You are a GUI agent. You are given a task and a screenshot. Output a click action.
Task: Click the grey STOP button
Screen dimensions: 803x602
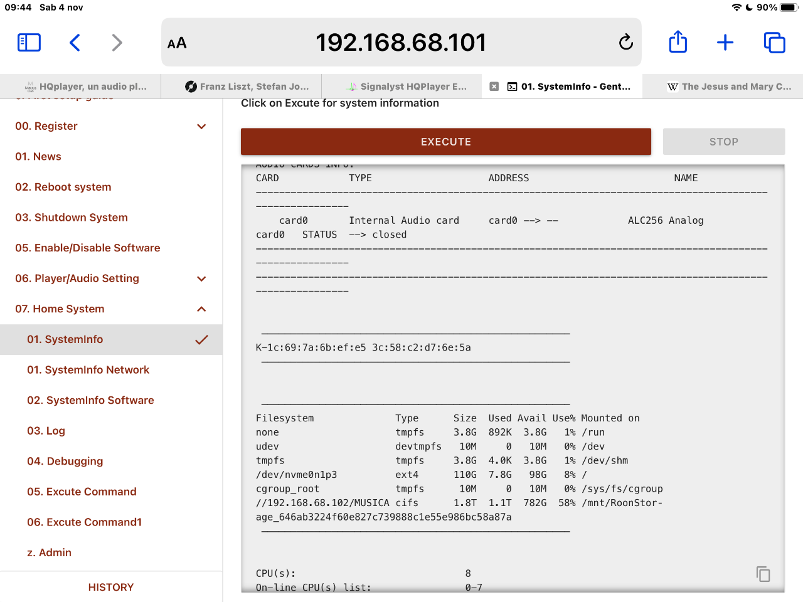(723, 142)
